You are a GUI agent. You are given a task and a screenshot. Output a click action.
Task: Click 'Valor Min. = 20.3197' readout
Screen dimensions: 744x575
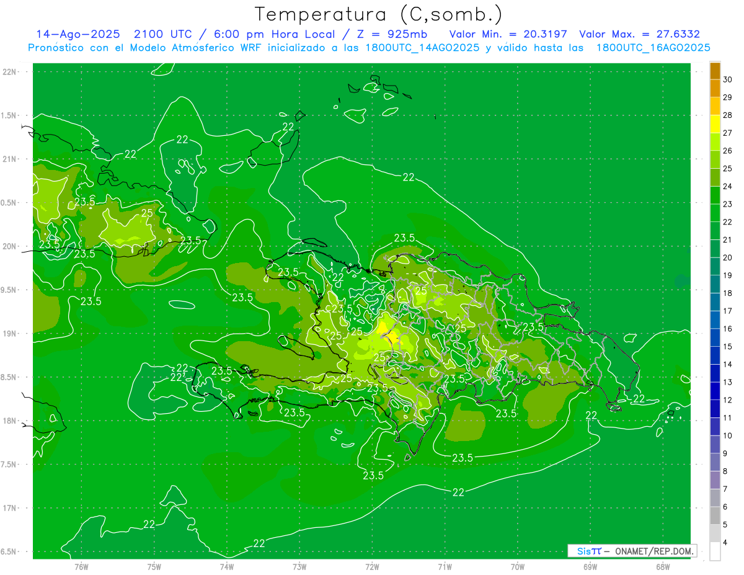click(508, 35)
